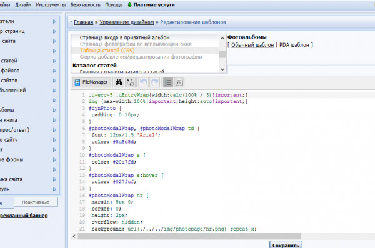Click template list scroll up arrow
The height and width of the screenshot is (248, 375).
pyautogui.click(x=222, y=38)
